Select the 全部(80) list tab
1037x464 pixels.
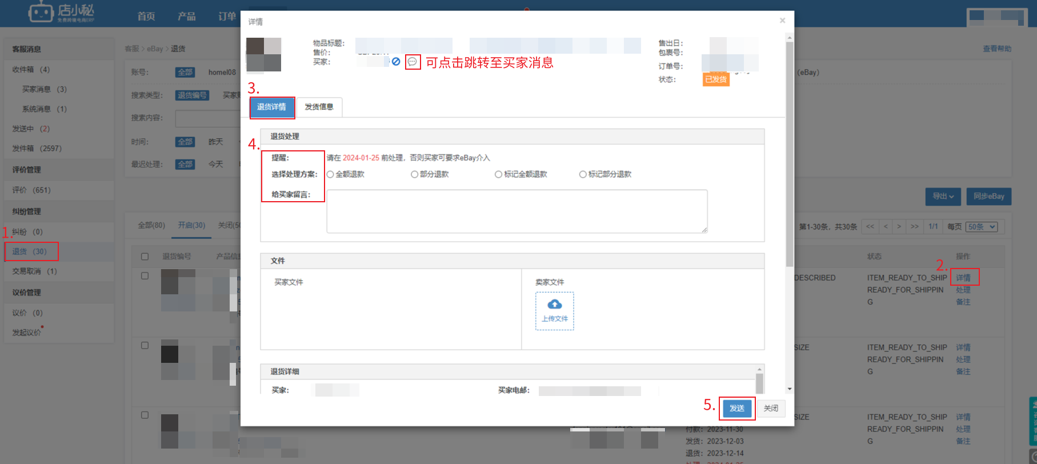point(151,226)
